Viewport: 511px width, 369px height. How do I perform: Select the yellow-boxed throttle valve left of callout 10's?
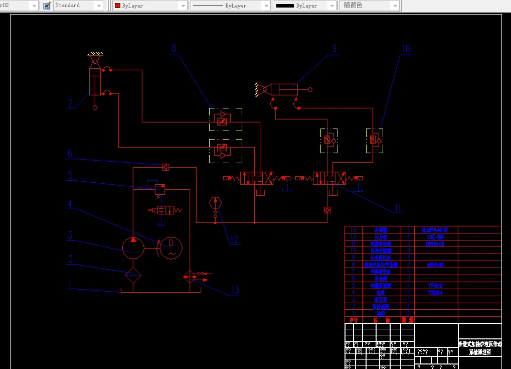point(329,141)
